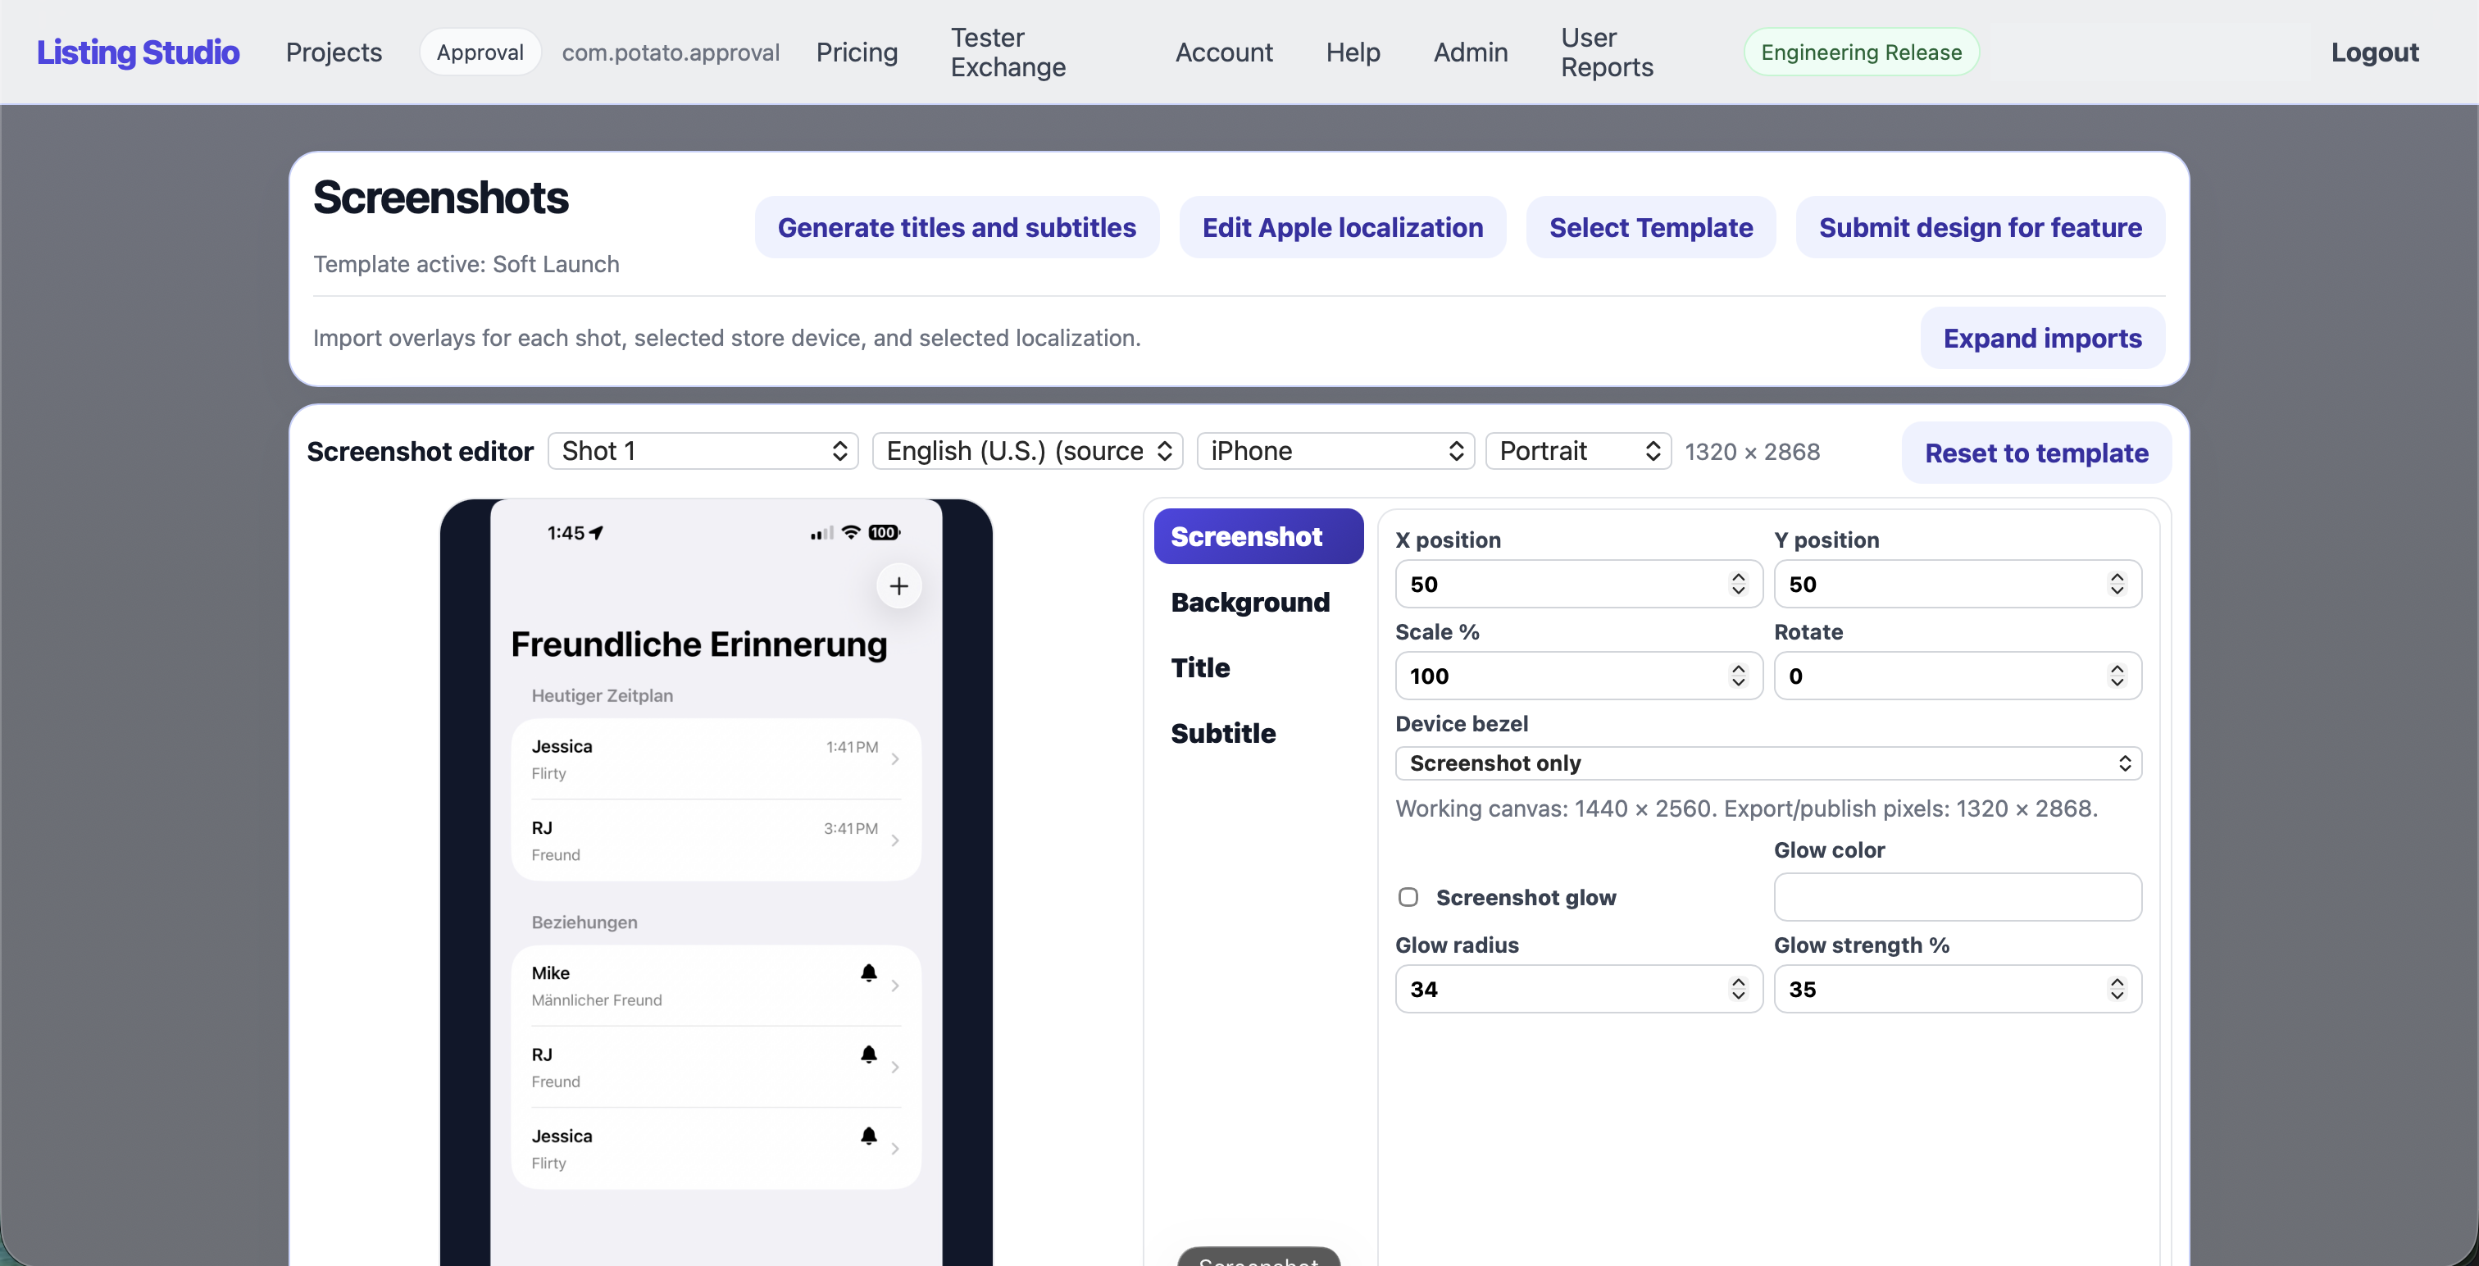Click the Mike Männlicher Freund row
This screenshot has height=1266, width=2479.
[716, 986]
